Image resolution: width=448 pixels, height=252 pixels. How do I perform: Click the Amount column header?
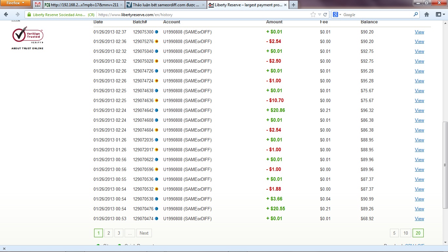[275, 22]
